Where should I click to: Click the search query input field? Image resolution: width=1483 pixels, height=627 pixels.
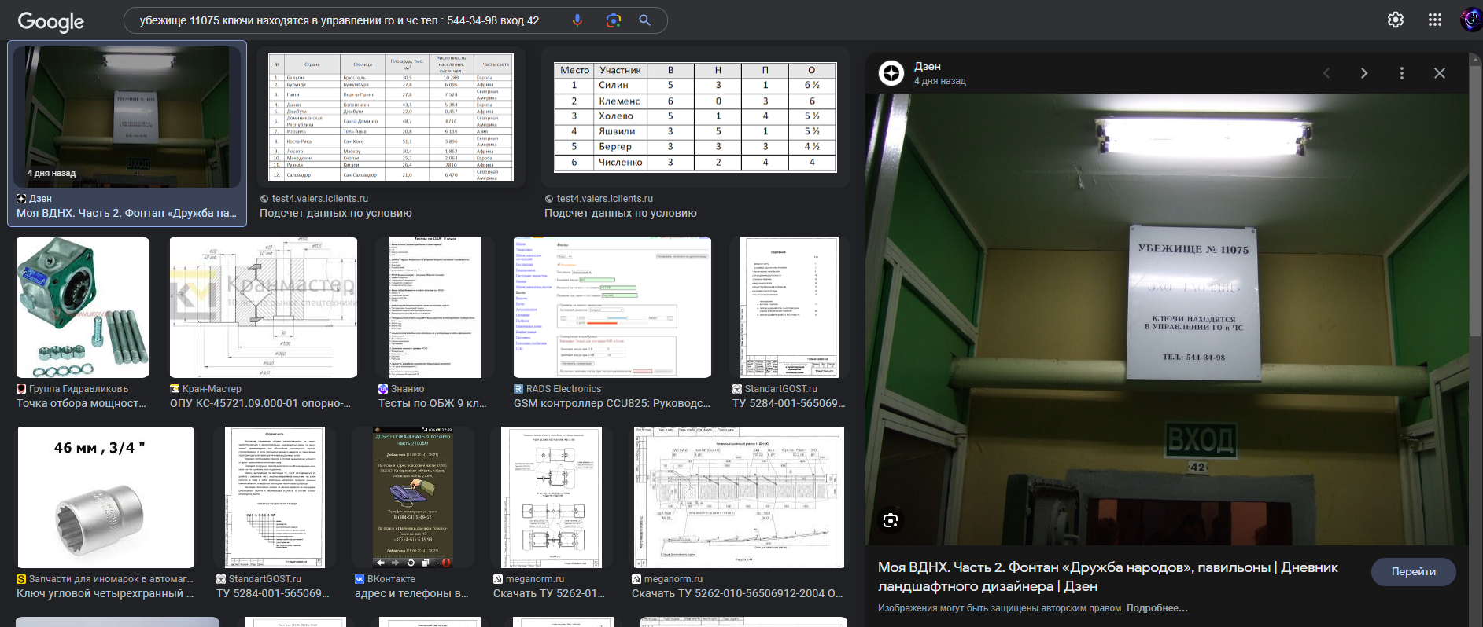(346, 20)
